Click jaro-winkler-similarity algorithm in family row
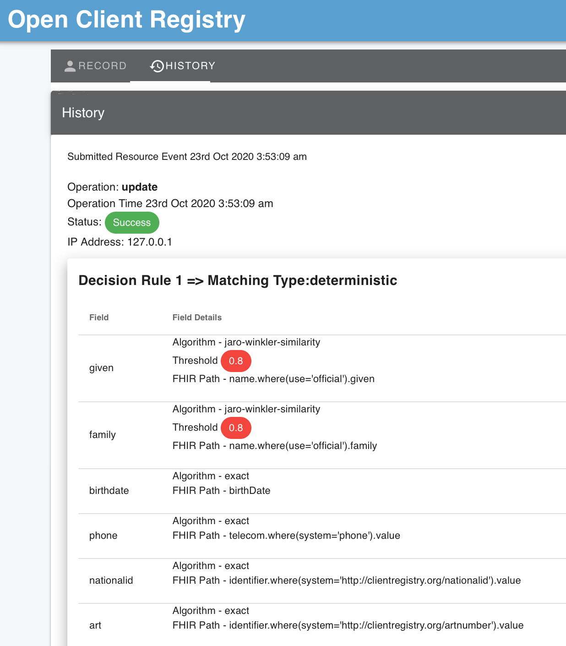The height and width of the screenshot is (646, 566). tap(246, 409)
